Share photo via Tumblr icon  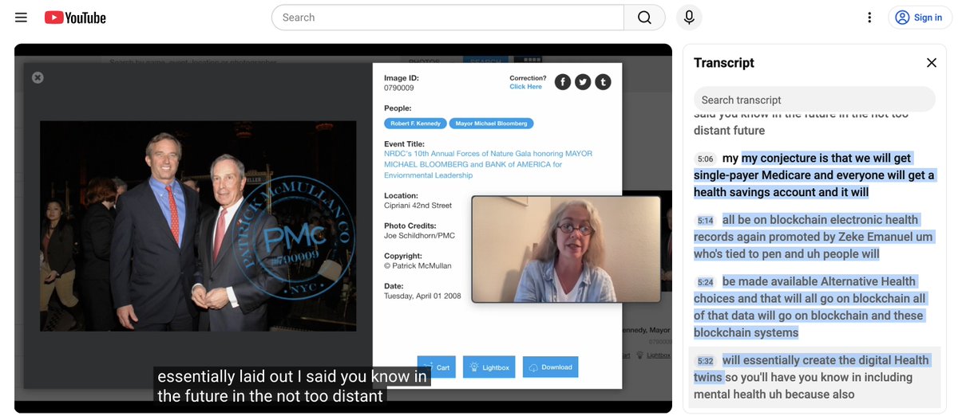pos(603,81)
